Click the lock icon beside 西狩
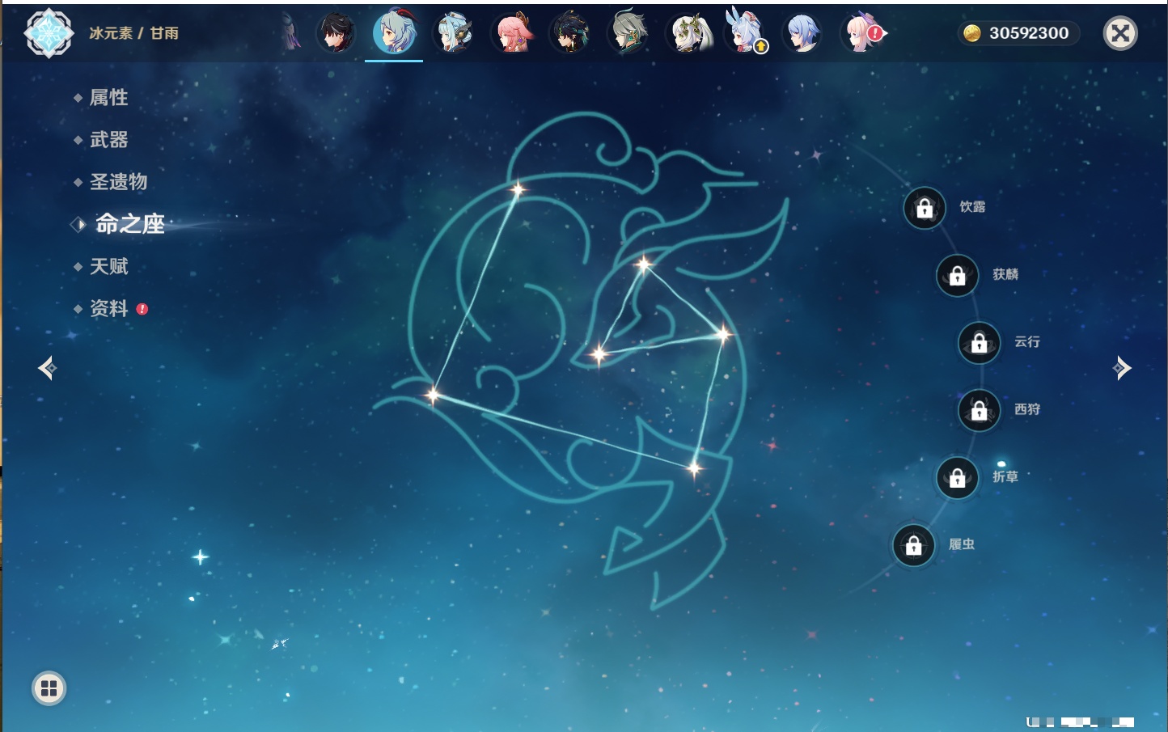This screenshot has height=732, width=1168. point(979,411)
